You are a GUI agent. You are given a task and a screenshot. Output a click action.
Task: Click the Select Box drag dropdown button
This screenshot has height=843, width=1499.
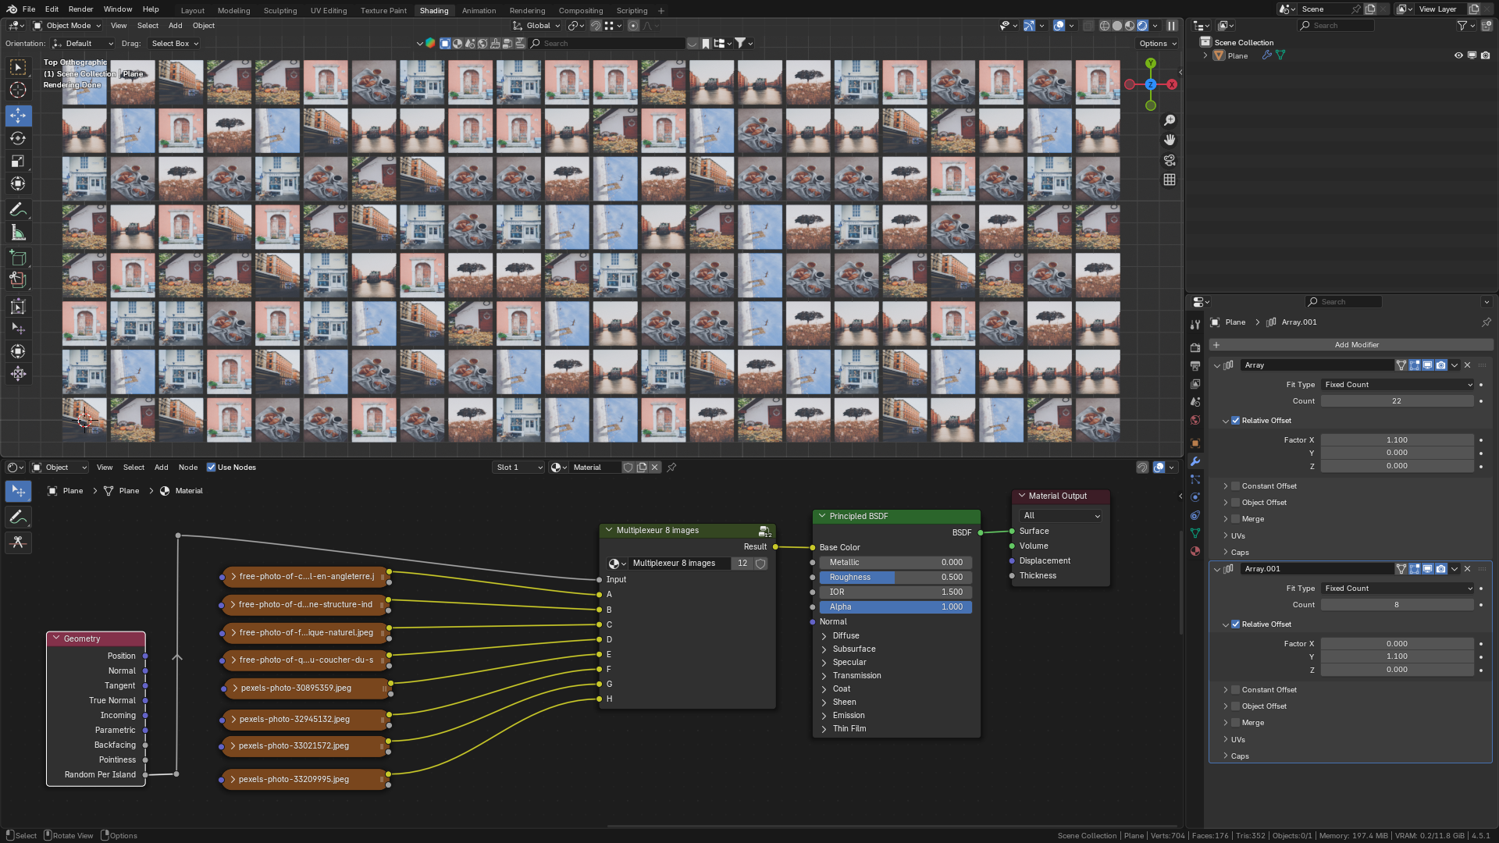175,44
